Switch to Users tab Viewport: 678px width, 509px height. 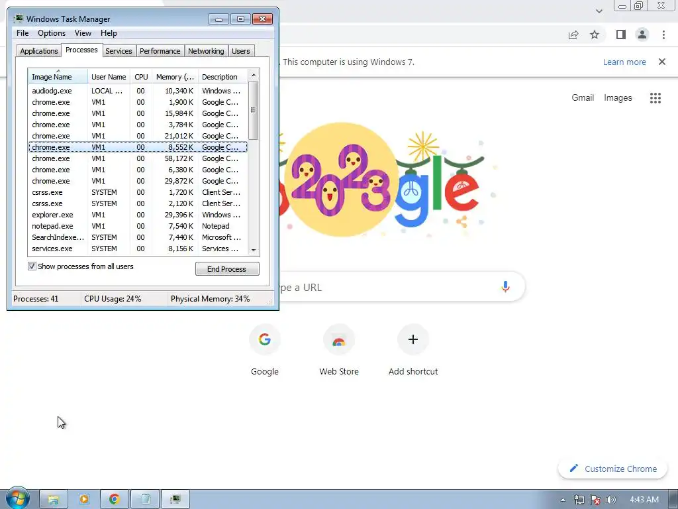pos(241,51)
